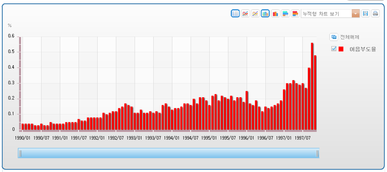Screen dimensions: 387x172
Task: Click the tallest red bar near 0.56
Action: coord(312,86)
